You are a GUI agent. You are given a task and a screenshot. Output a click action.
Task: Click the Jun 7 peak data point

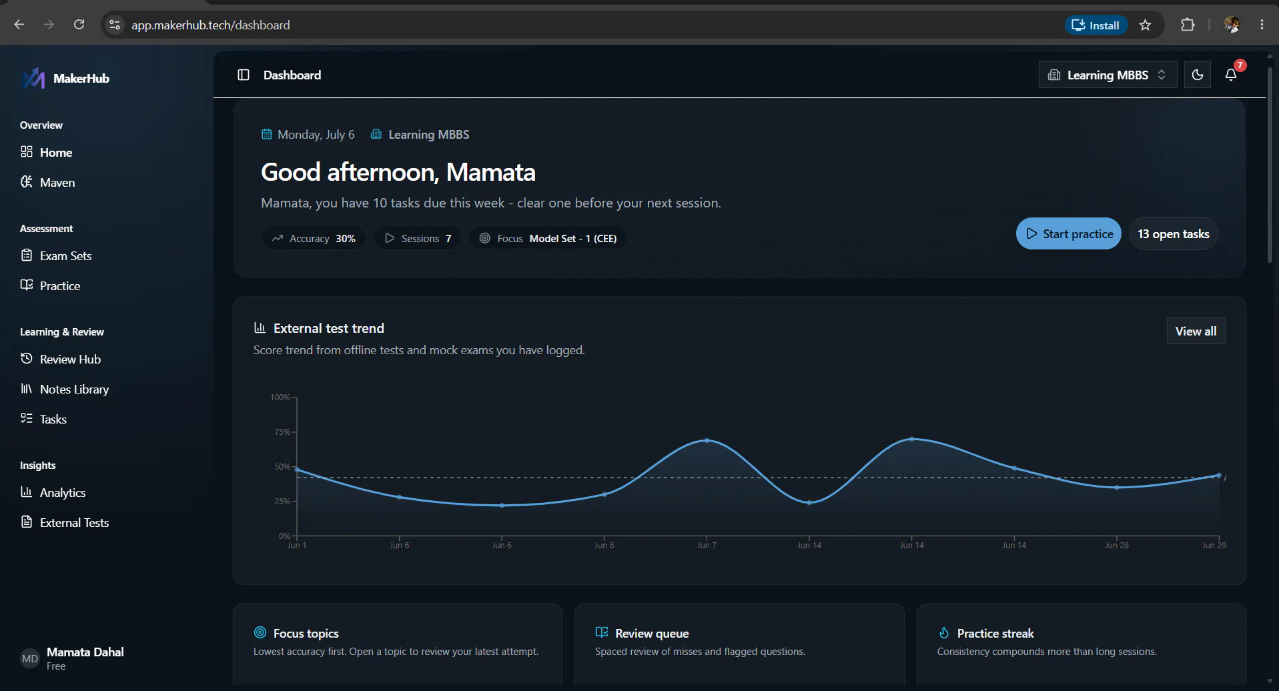click(707, 440)
